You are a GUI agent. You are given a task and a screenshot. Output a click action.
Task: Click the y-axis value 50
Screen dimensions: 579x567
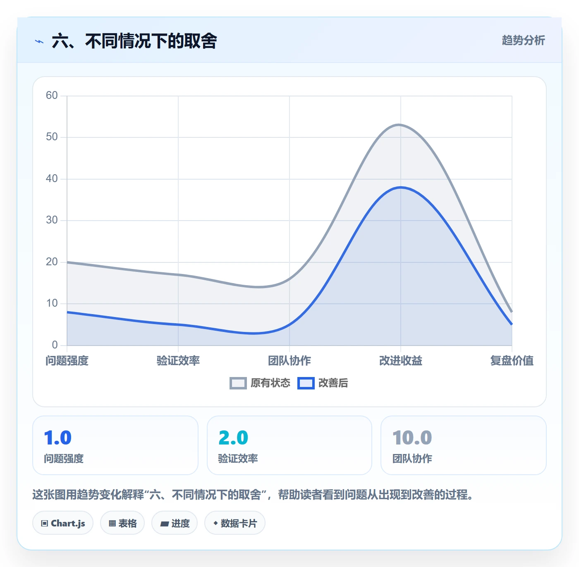pos(52,137)
